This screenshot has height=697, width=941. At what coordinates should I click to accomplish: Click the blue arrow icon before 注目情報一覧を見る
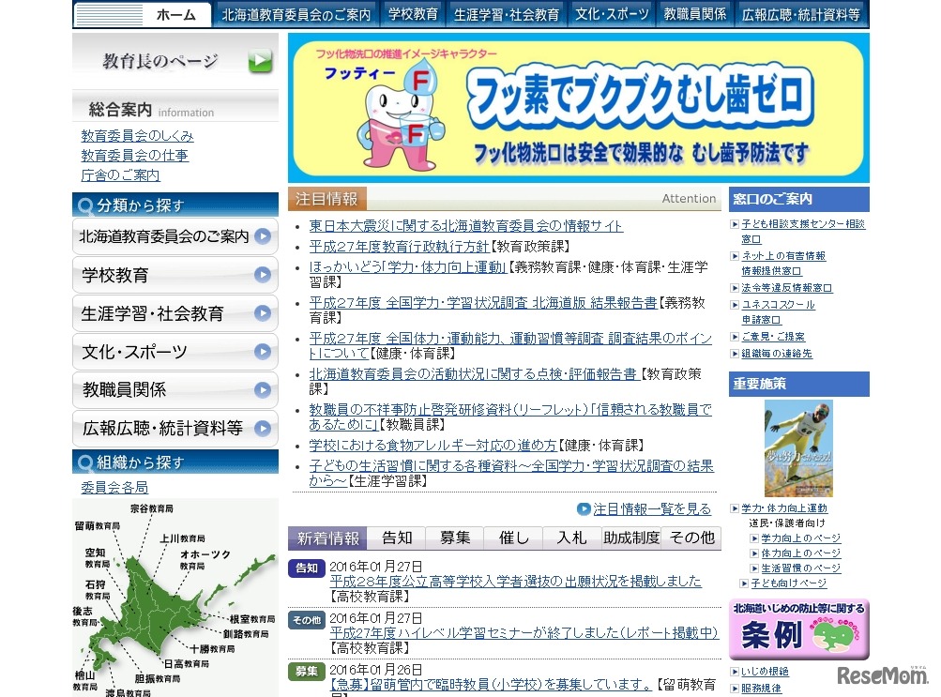click(x=584, y=508)
